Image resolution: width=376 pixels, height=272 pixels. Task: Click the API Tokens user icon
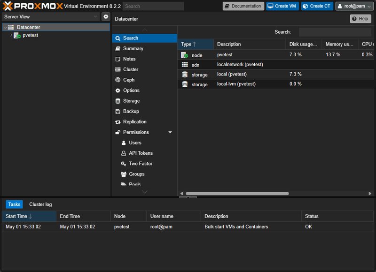pos(124,153)
